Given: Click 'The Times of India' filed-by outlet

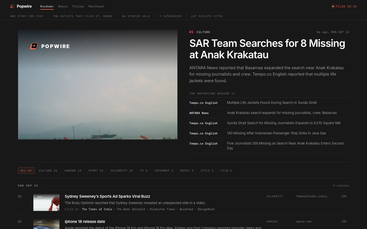Looking at the screenshot, I should pos(97,209).
